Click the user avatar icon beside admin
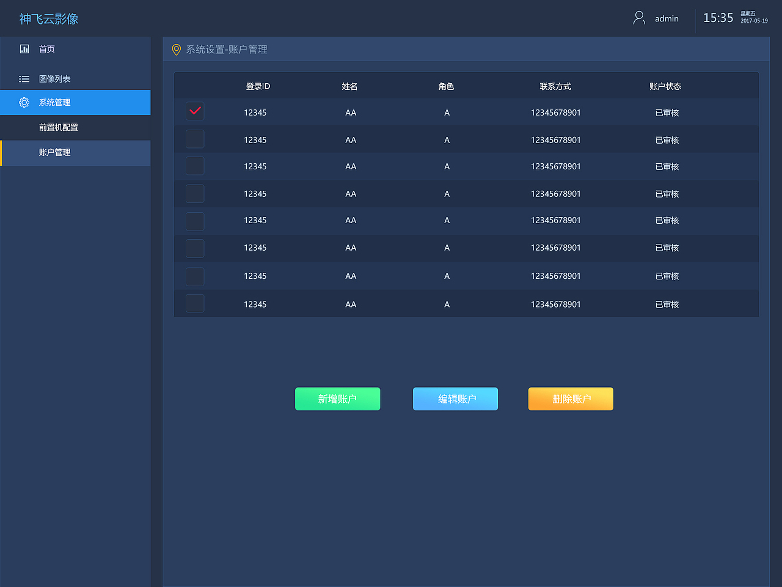The image size is (782, 587). (x=639, y=18)
